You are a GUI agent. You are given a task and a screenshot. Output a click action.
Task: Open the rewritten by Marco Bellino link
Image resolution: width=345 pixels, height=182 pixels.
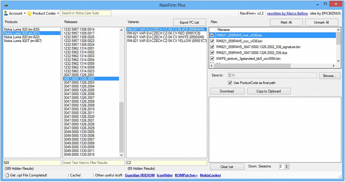point(287,13)
